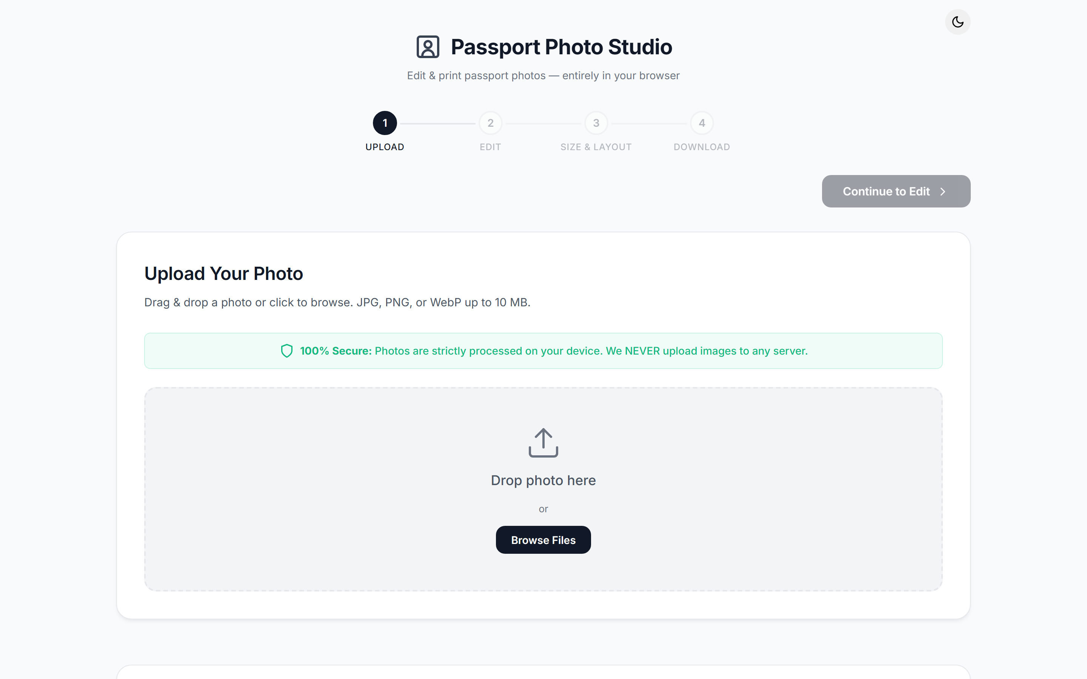Viewport: 1087px width, 679px height.
Task: Click the Passport Photo Studio title
Action: coord(562,47)
